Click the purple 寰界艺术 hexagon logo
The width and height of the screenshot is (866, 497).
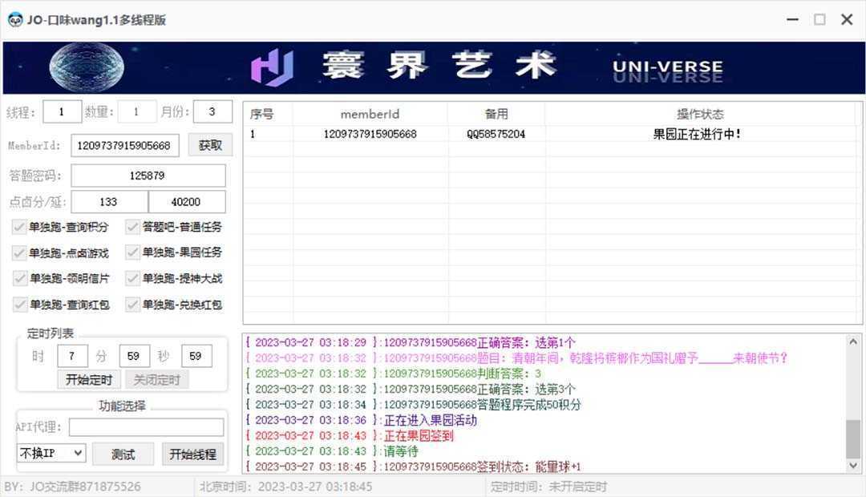(x=273, y=66)
